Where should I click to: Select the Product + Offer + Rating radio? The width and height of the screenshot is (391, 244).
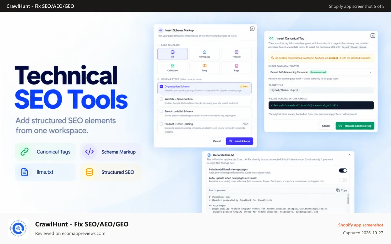(161, 124)
